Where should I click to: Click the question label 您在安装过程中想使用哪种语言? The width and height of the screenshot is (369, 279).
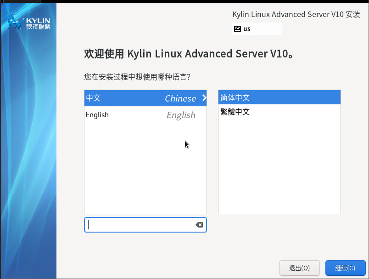click(137, 77)
